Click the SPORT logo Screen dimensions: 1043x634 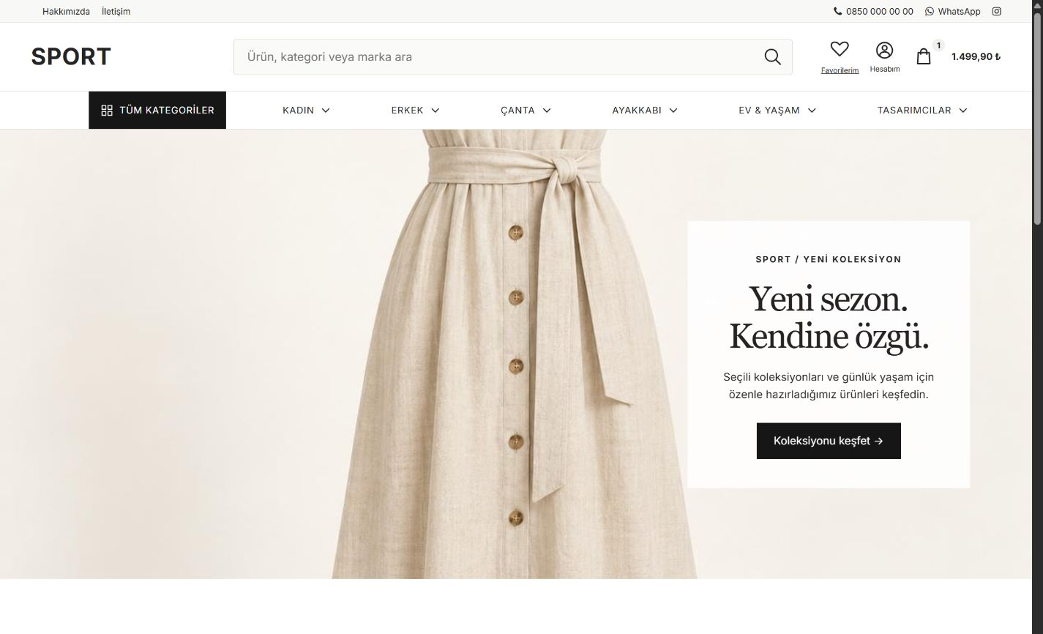[x=71, y=56]
